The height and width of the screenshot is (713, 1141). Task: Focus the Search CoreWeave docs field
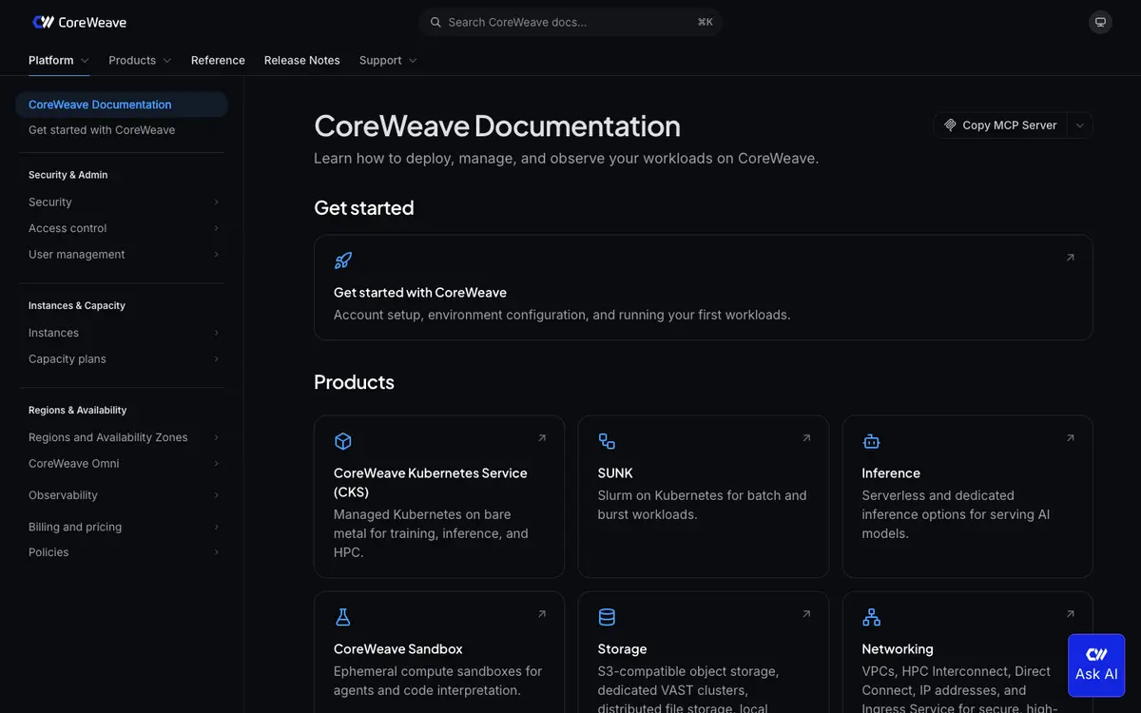tap(570, 22)
